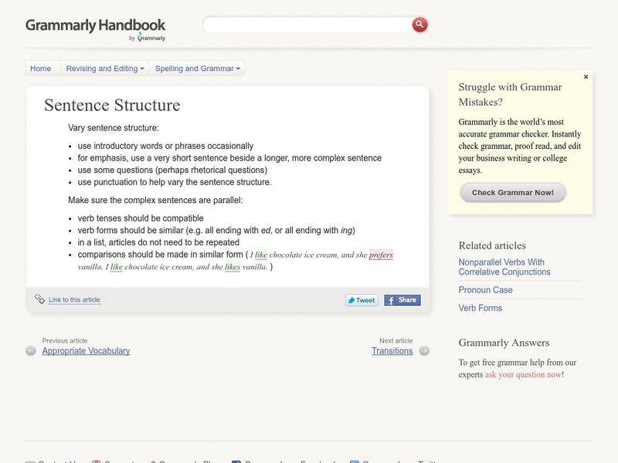Click the Grammarly Handbook logo

pos(96,27)
